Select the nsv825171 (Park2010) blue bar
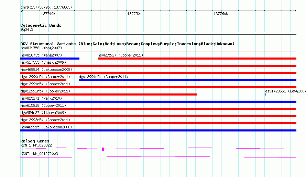306x177 pixels. point(158,102)
